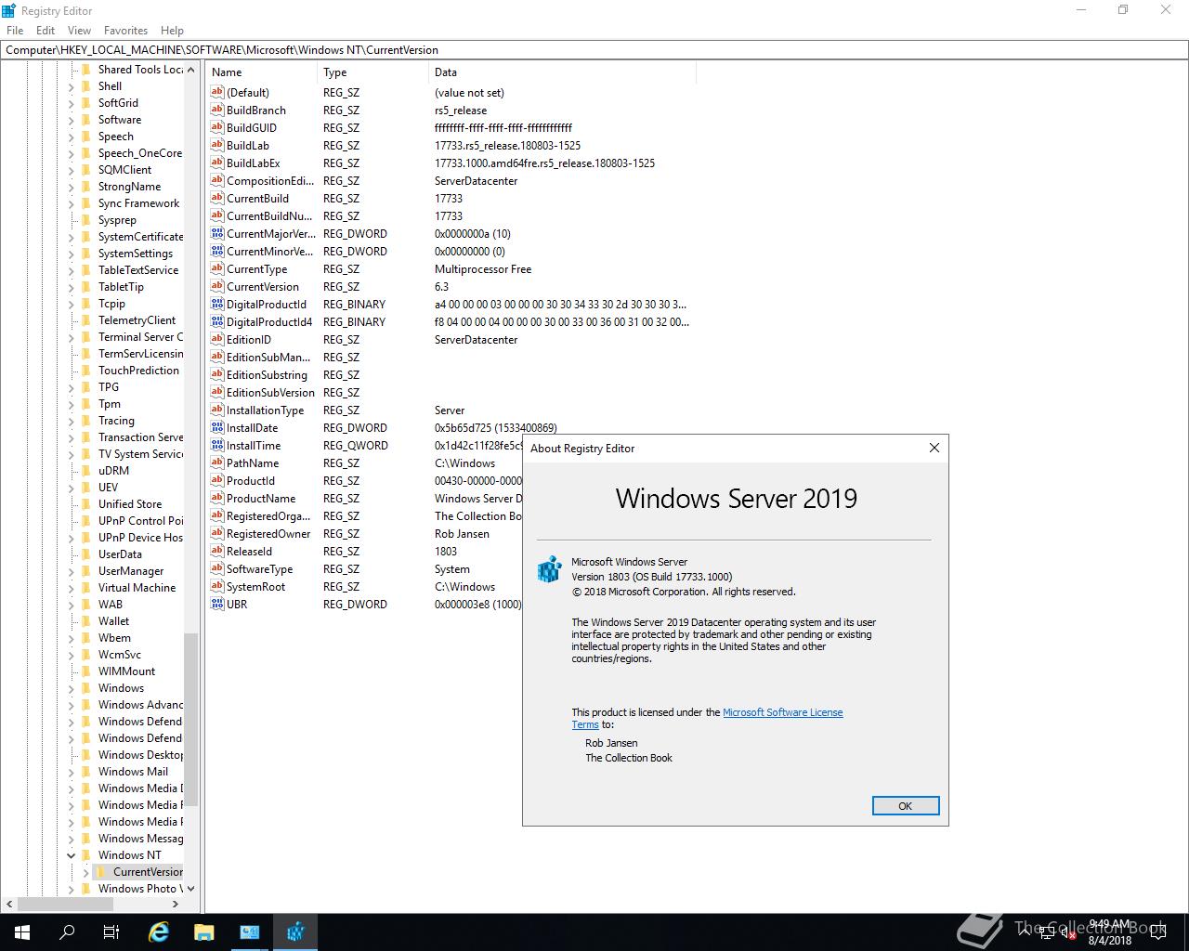The height and width of the screenshot is (951, 1189).
Task: Click the tree pane vertical scrollbar thumb
Action: click(x=190, y=720)
